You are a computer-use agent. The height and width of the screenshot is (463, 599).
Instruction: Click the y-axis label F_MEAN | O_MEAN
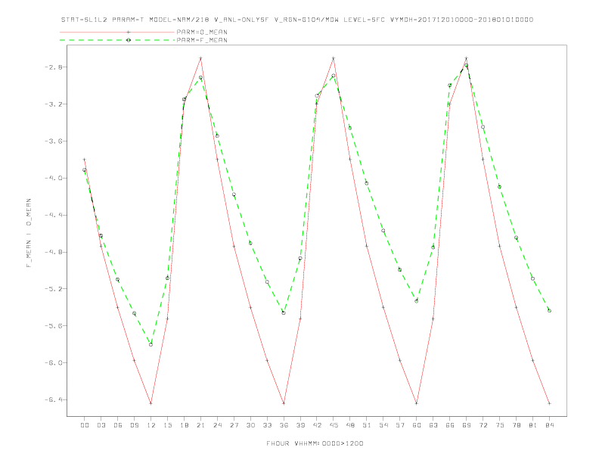click(29, 233)
